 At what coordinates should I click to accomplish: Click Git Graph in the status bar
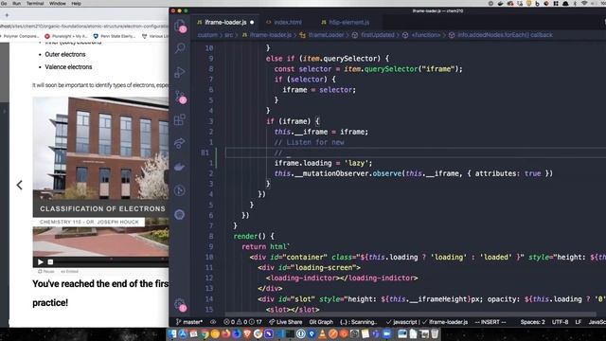click(321, 322)
